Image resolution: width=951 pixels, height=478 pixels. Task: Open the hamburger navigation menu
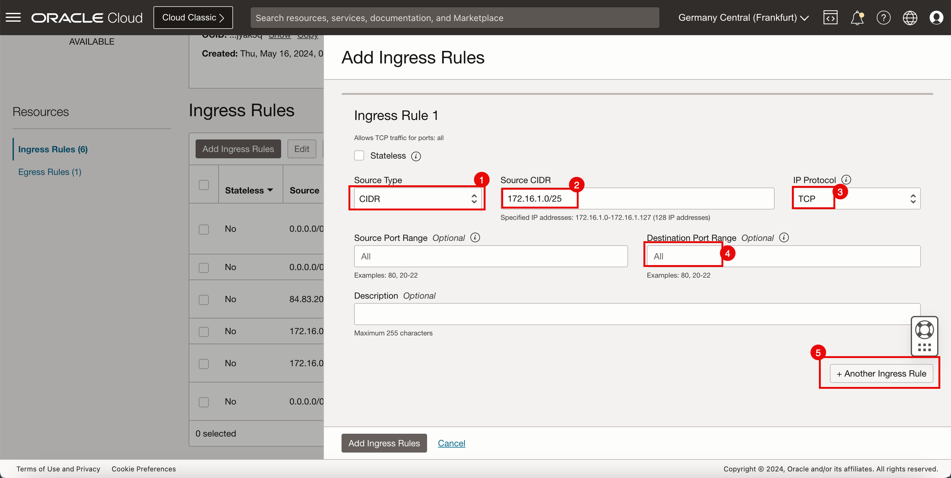click(13, 17)
